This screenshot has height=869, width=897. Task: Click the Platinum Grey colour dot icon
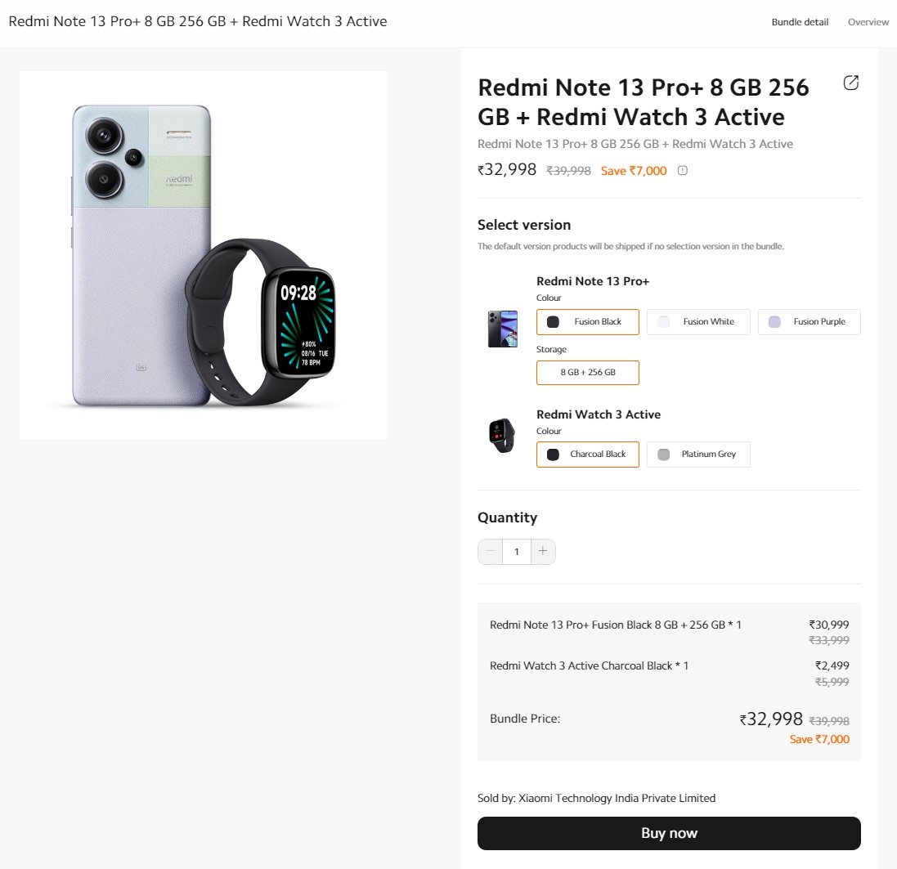(x=663, y=455)
